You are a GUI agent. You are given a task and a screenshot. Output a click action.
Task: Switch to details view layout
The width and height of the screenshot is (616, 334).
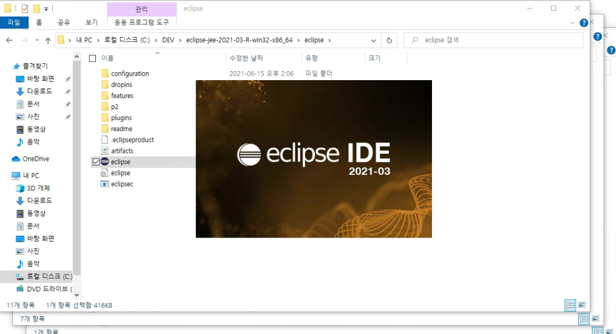pyautogui.click(x=570, y=305)
